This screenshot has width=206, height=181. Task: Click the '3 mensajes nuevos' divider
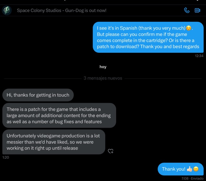pos(103,78)
